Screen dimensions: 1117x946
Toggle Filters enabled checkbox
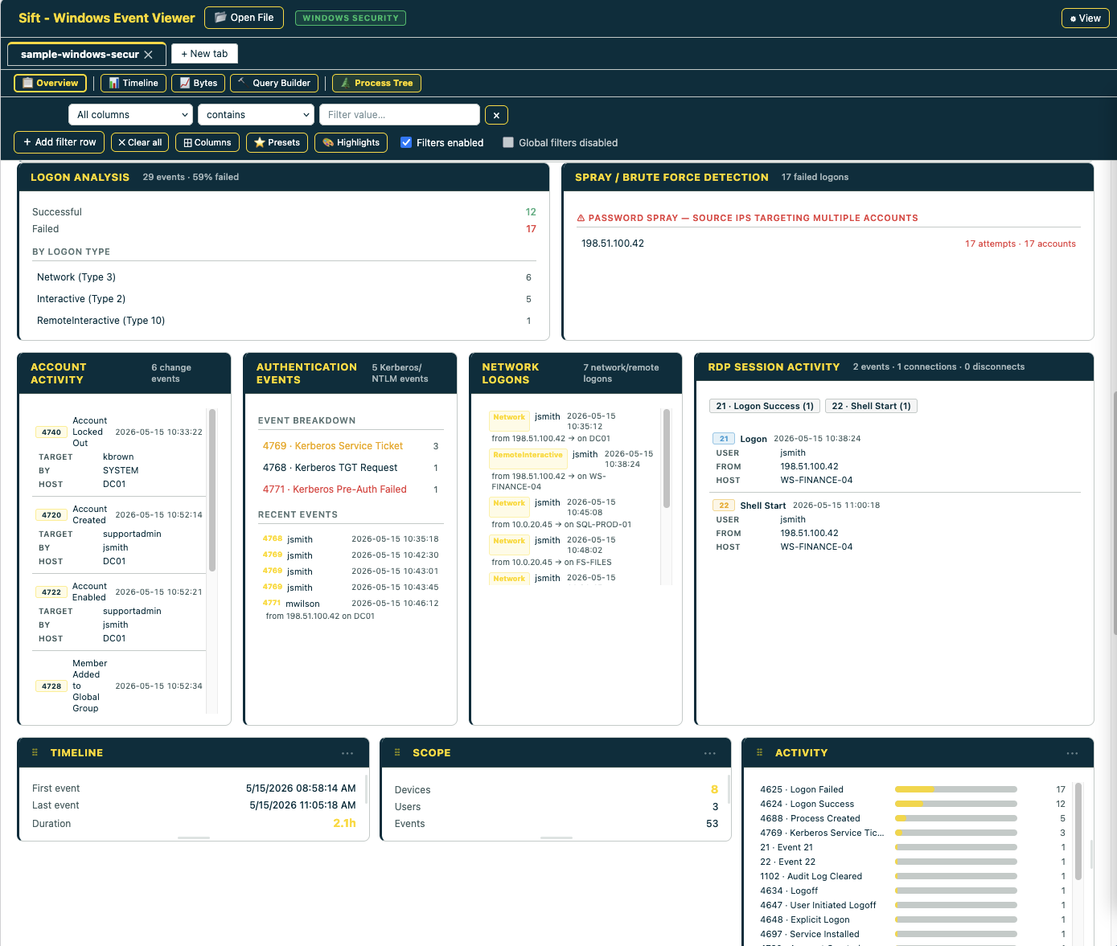(406, 142)
